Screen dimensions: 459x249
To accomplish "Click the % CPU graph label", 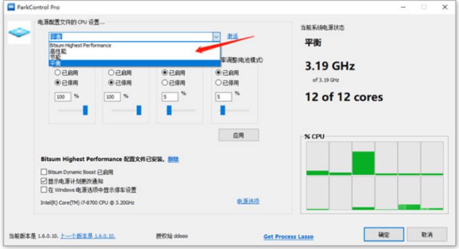I will coord(314,137).
